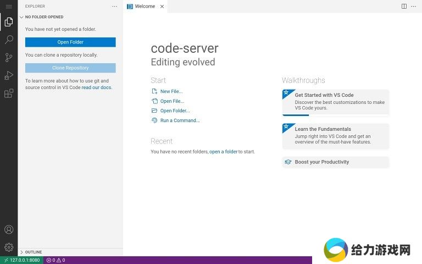The width and height of the screenshot is (422, 264).
Task: Switch to the Welcome tab
Action: [145, 7]
